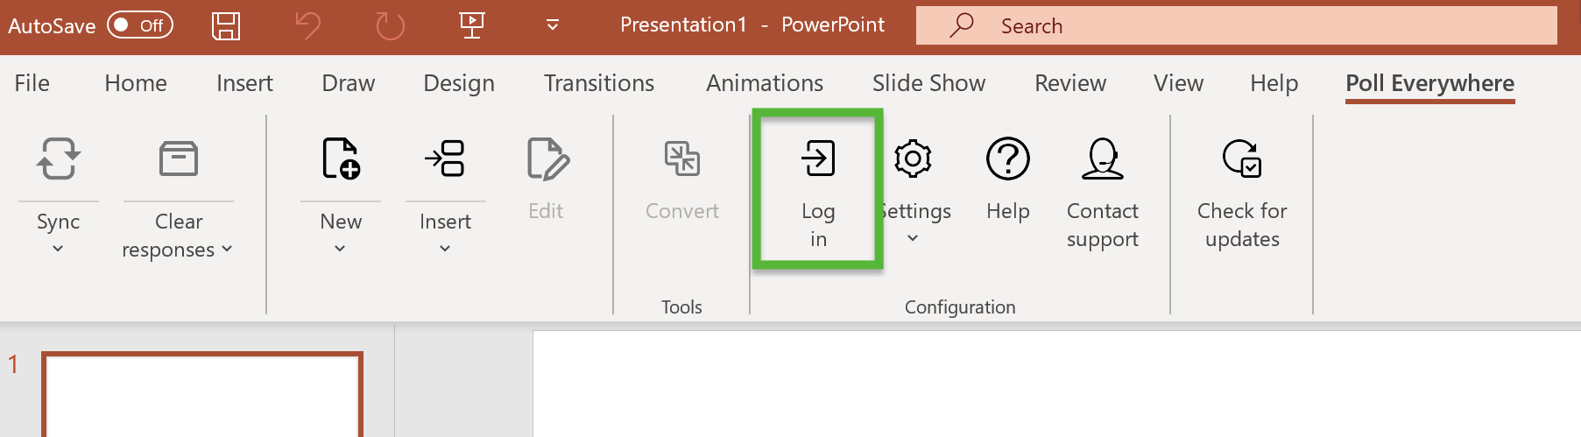Click the Help question mark icon
The height and width of the screenshot is (437, 1581).
[x=1008, y=159]
